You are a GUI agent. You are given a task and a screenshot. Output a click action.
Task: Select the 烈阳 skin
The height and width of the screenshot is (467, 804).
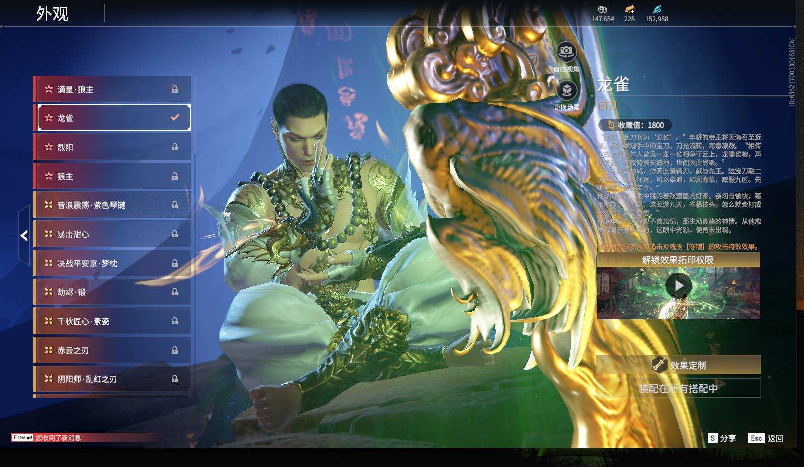(x=112, y=147)
